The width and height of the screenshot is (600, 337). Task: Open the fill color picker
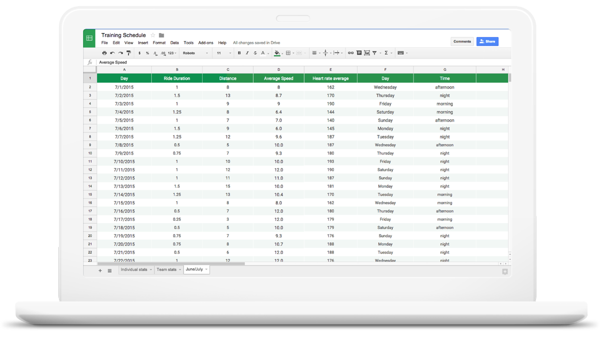[x=277, y=53]
